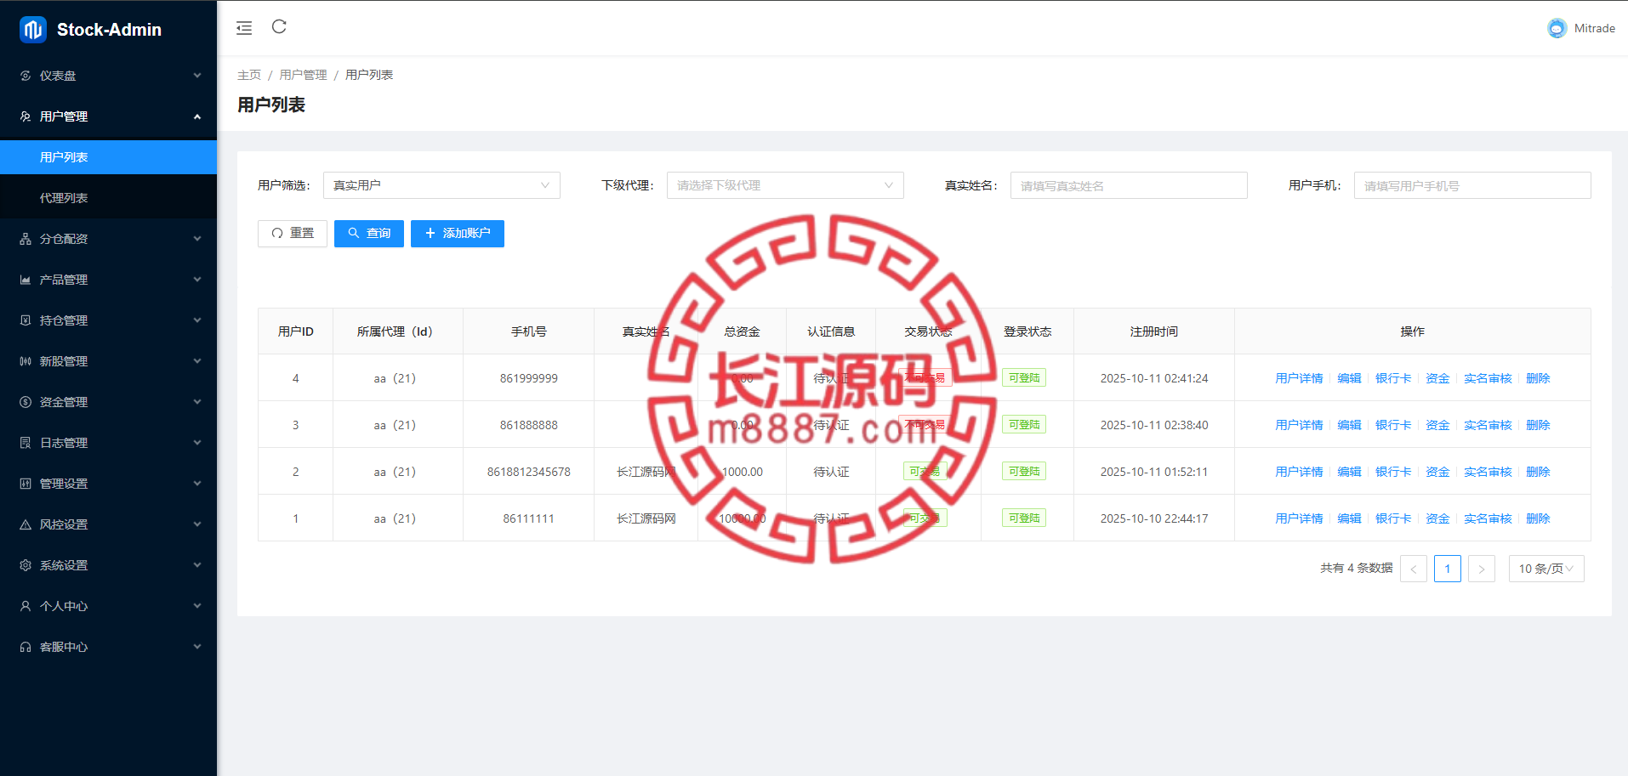Click 实名审核 for user ID 4
1628x776 pixels.
1488,378
